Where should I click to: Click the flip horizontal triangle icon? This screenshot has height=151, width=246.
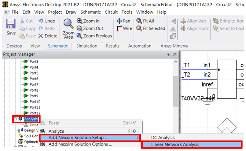coord(173,21)
